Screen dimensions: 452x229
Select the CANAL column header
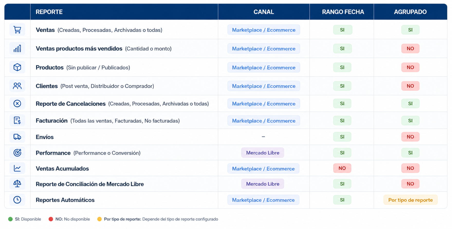[x=264, y=12]
